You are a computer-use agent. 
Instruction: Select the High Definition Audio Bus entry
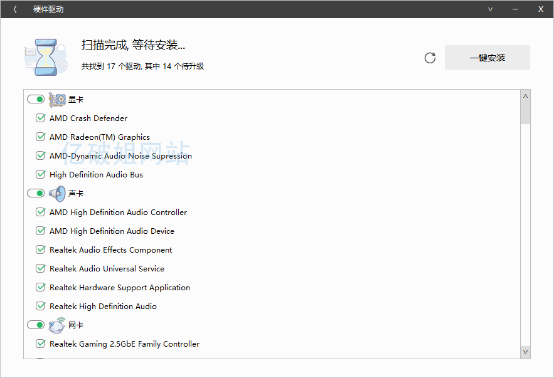(x=96, y=175)
